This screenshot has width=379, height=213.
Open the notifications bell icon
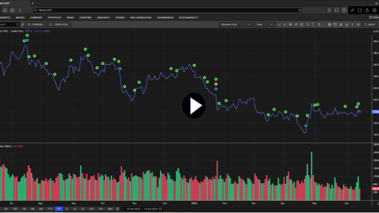coord(329,10)
